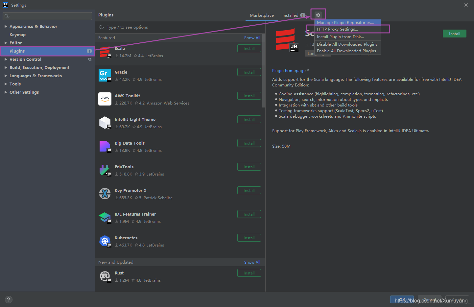Expand the Tools settings node

pyautogui.click(x=6, y=84)
